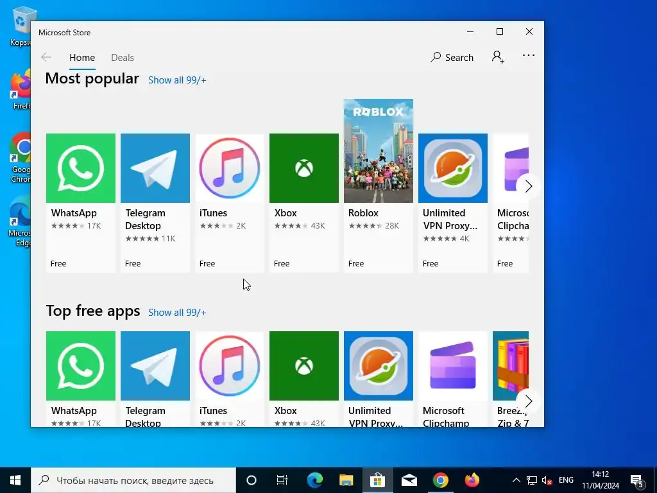
Task: Click the Windows Start button
Action: pyautogui.click(x=15, y=480)
